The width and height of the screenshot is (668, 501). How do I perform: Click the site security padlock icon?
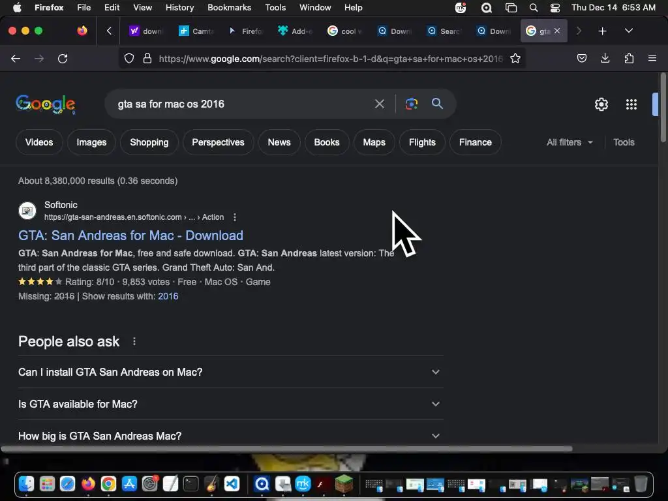147,58
